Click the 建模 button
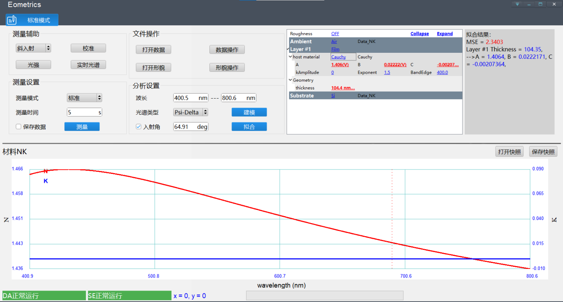 point(249,112)
